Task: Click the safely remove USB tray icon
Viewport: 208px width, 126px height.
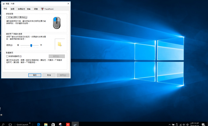Action: pos(177,125)
